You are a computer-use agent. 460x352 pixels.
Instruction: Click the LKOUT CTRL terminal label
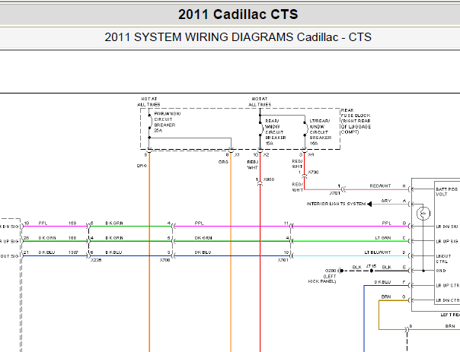click(443, 259)
